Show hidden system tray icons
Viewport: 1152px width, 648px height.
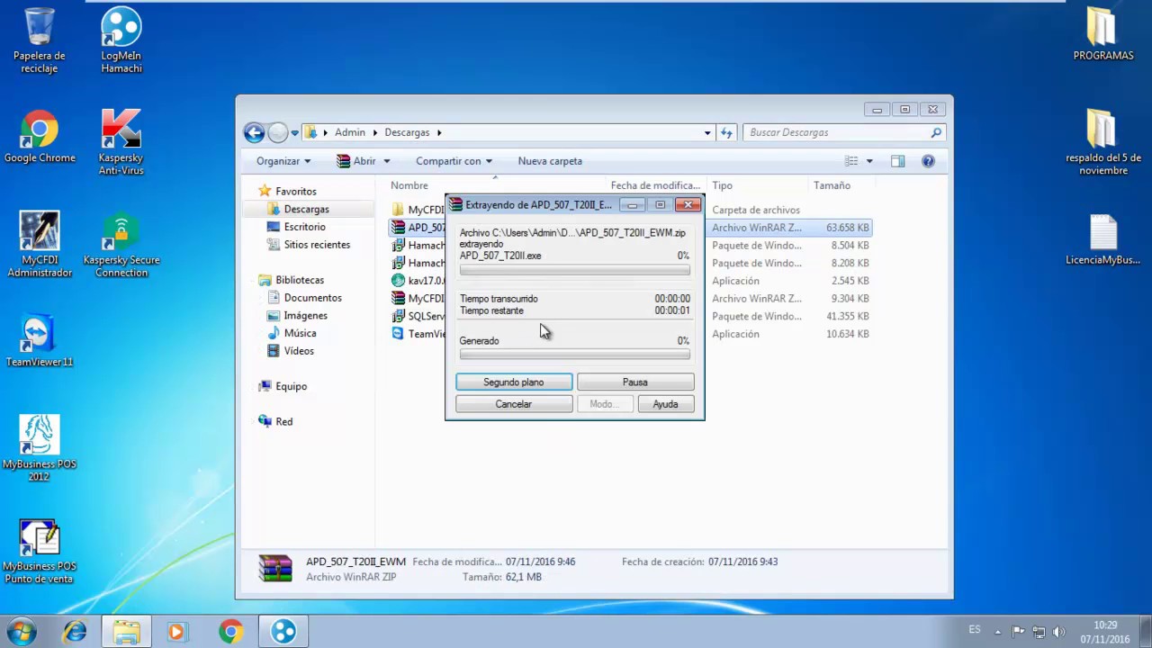(998, 632)
